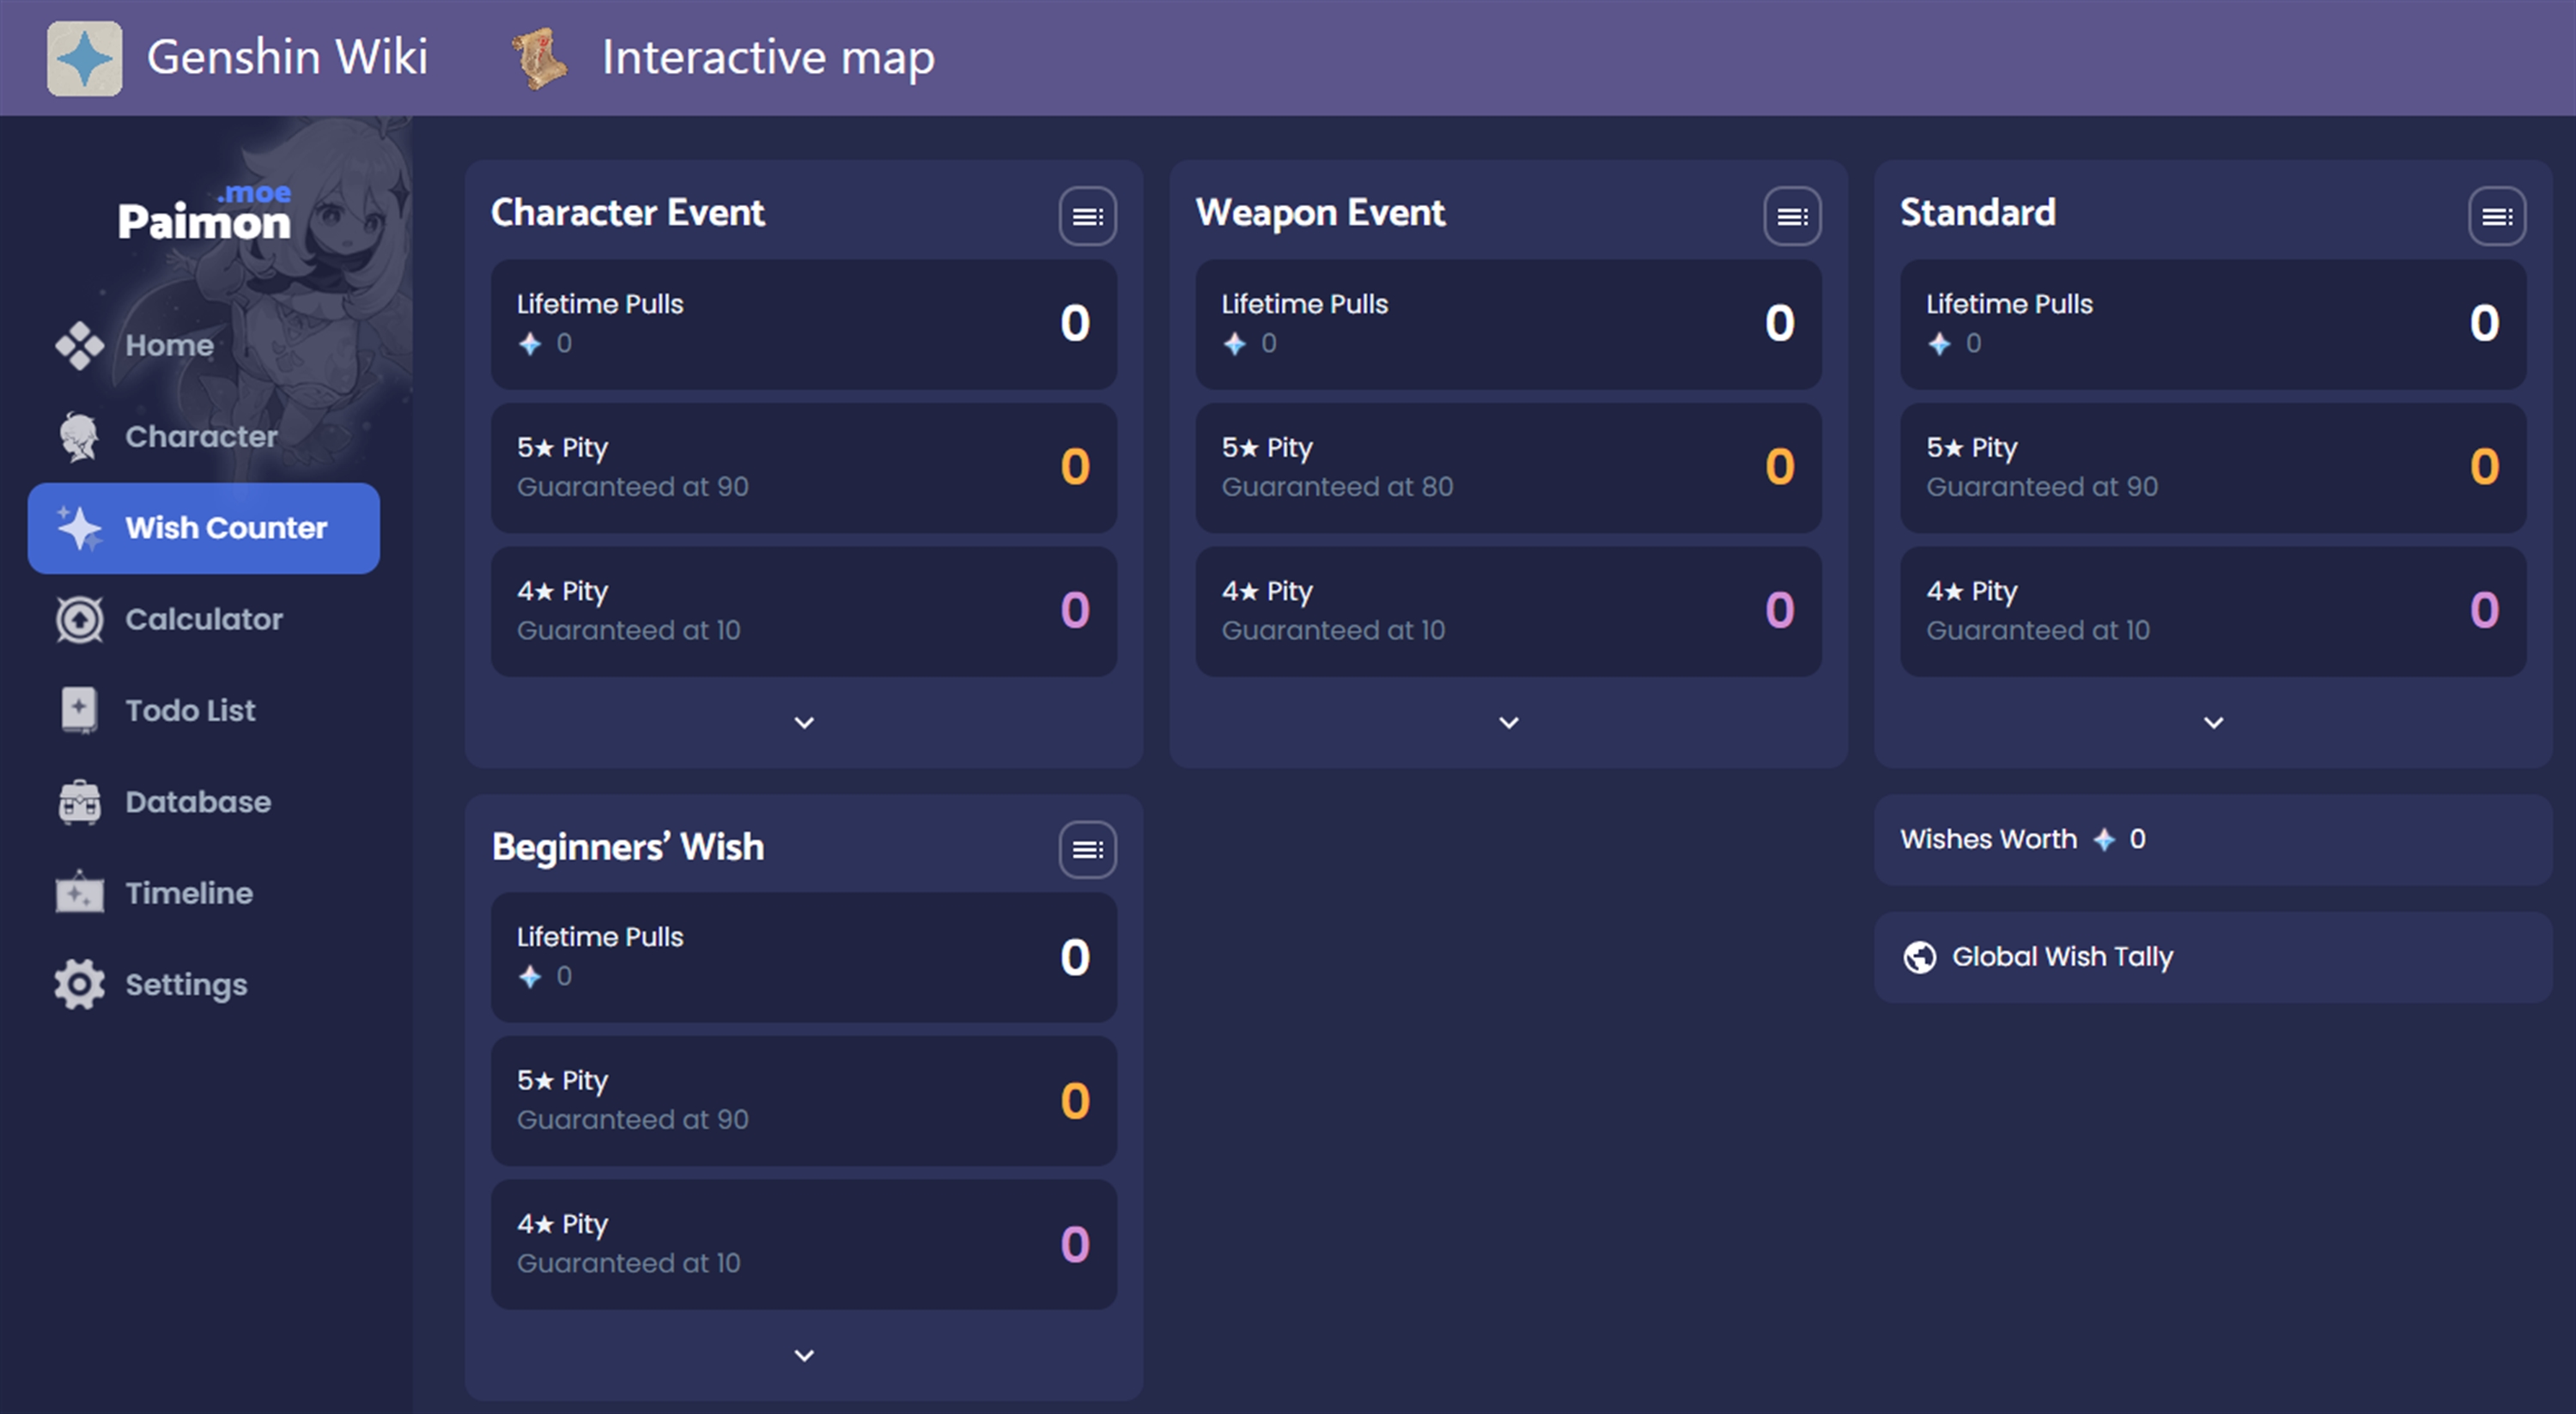Expand Character Event details chevron
This screenshot has width=2576, height=1414.
pos(803,722)
